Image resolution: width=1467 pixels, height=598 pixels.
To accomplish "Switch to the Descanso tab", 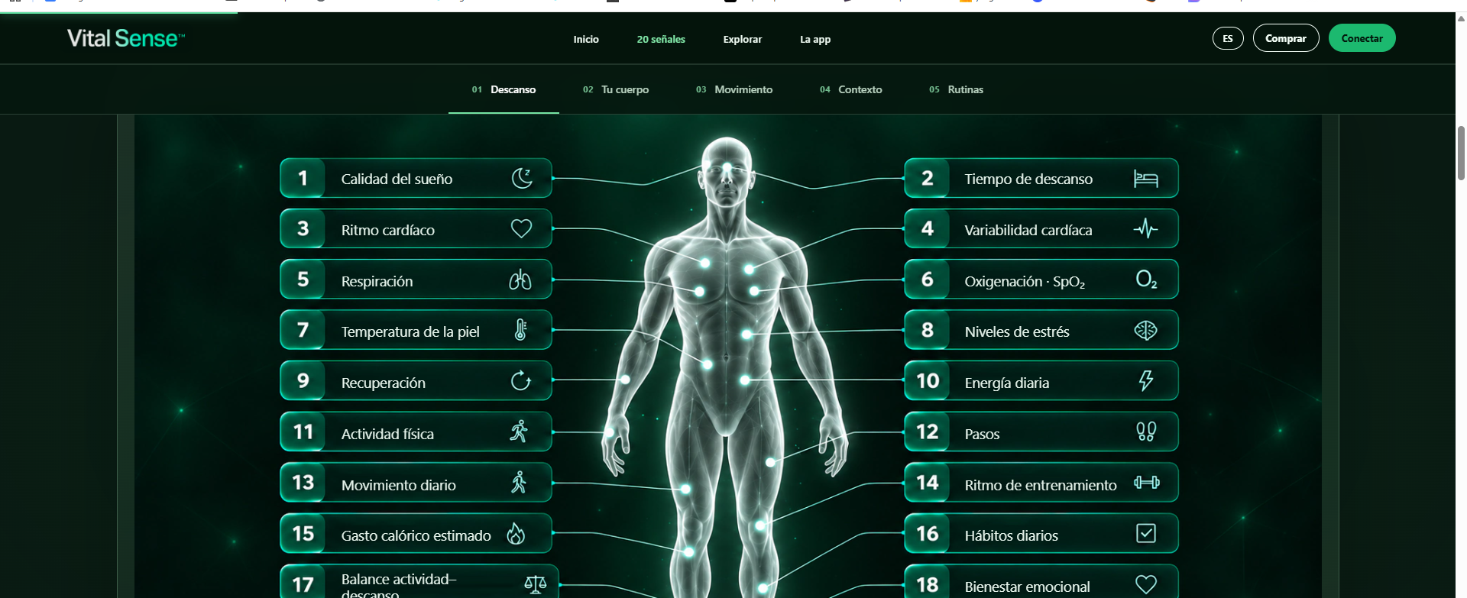I will (504, 89).
